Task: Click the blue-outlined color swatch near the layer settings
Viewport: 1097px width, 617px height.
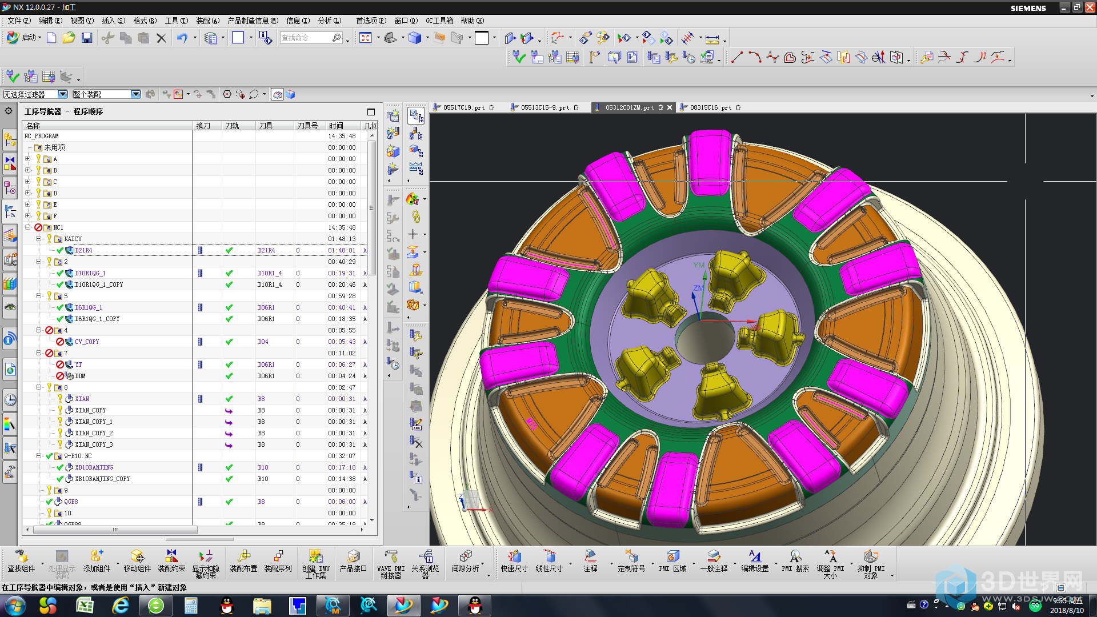Action: (x=238, y=38)
